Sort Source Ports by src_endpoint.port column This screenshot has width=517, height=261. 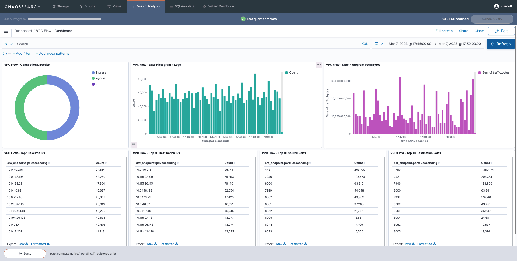(x=288, y=163)
